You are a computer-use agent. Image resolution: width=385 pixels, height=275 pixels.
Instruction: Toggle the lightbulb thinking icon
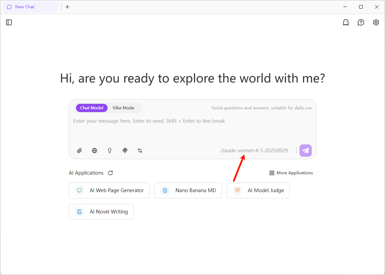coord(110,151)
